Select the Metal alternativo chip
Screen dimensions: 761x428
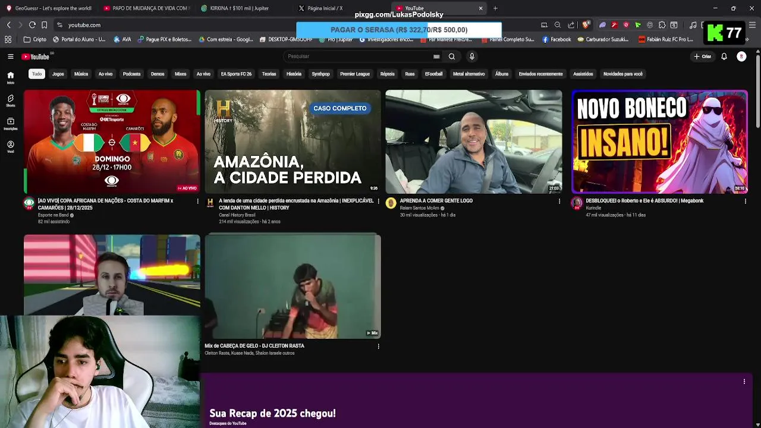[x=468, y=74]
